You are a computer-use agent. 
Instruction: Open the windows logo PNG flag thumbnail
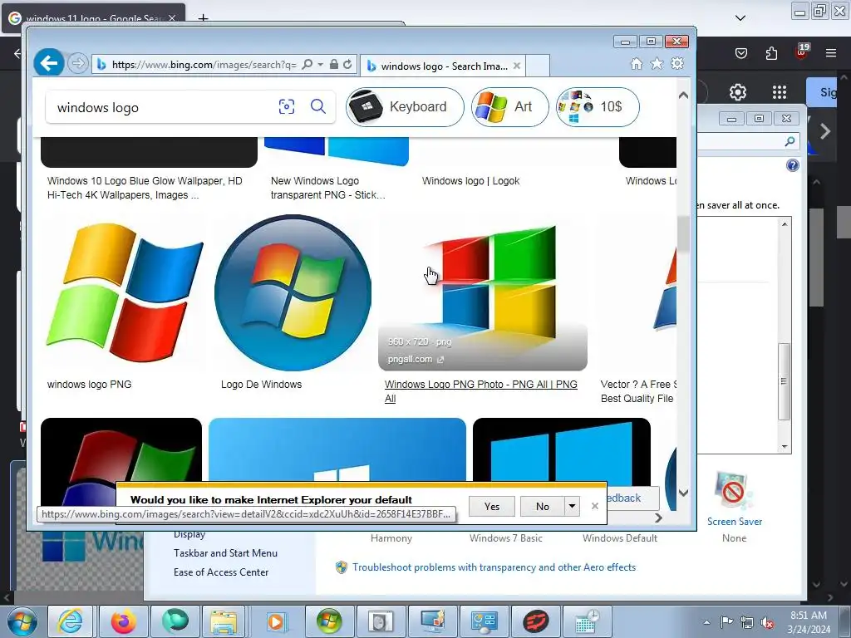coord(125,292)
